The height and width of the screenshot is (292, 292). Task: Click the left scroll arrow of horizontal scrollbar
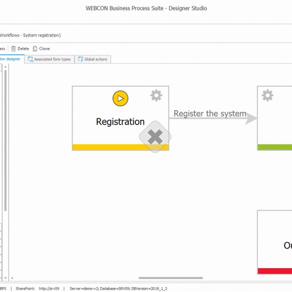pyautogui.click(x=12, y=278)
